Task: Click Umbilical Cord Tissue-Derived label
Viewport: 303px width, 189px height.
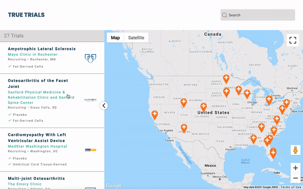Action: 40,164
